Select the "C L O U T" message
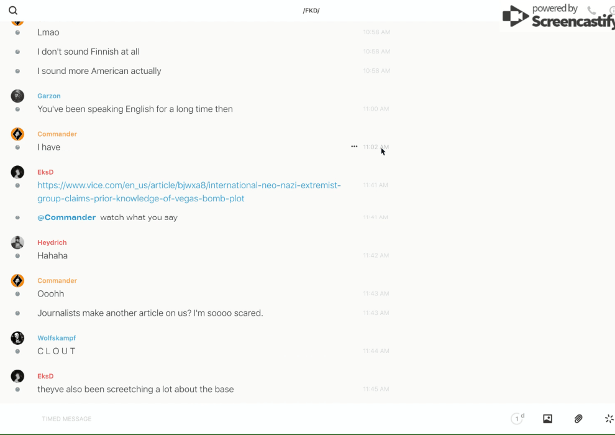615x435 pixels. coord(57,351)
